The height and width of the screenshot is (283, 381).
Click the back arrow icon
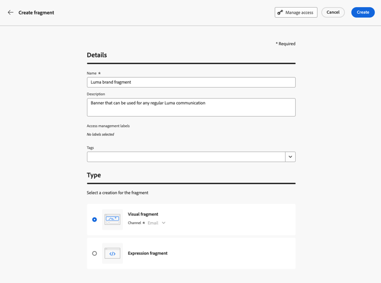tap(11, 12)
